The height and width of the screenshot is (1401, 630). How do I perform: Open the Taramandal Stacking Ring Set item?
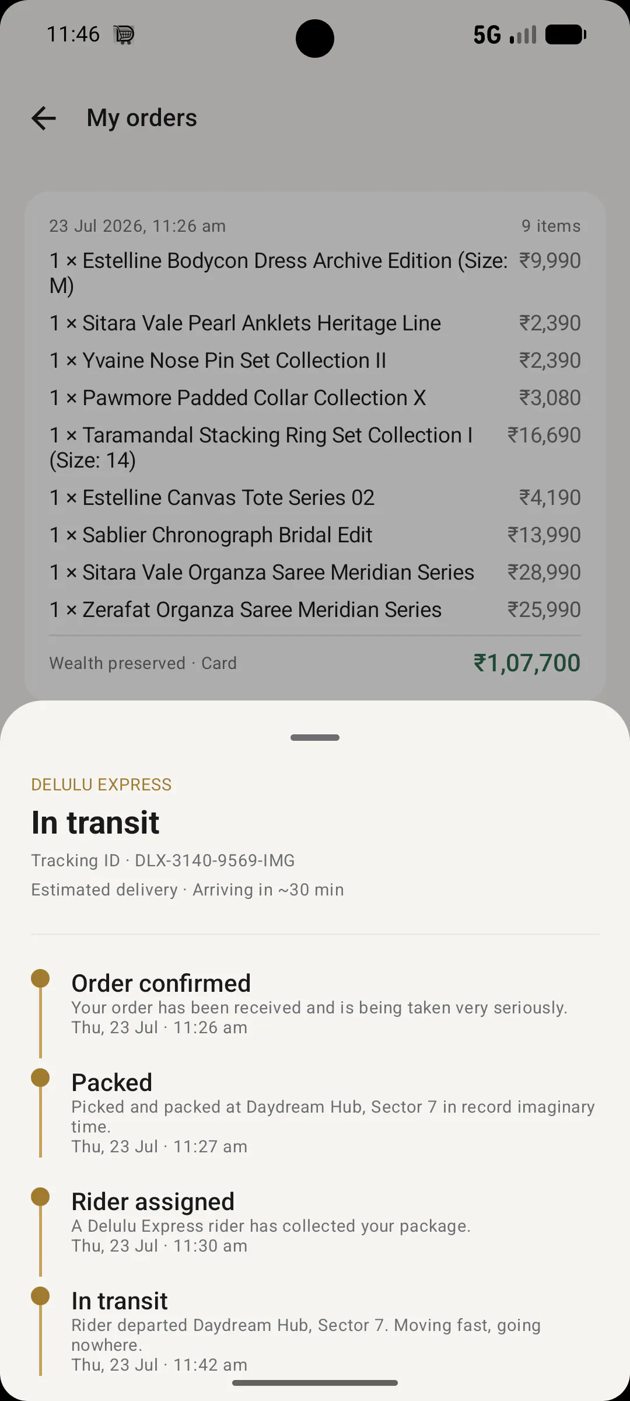tap(315, 447)
